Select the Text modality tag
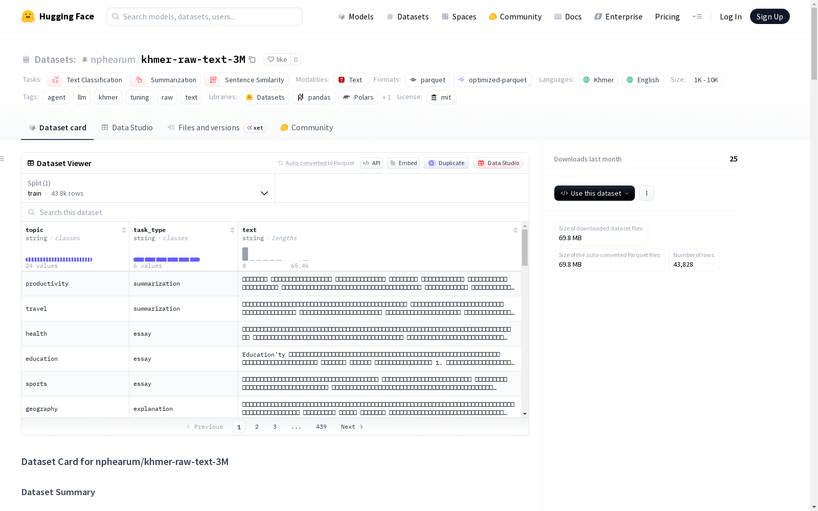This screenshot has width=818, height=511. [x=350, y=80]
